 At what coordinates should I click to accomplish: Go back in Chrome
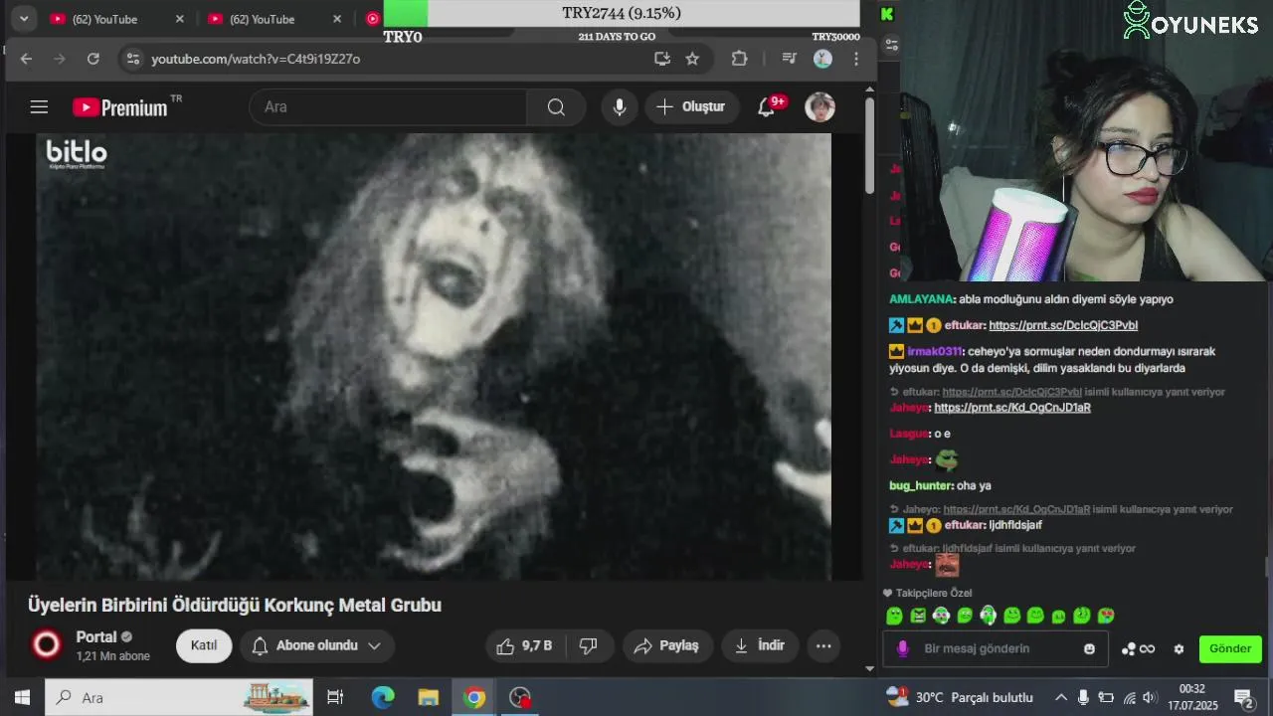27,59
